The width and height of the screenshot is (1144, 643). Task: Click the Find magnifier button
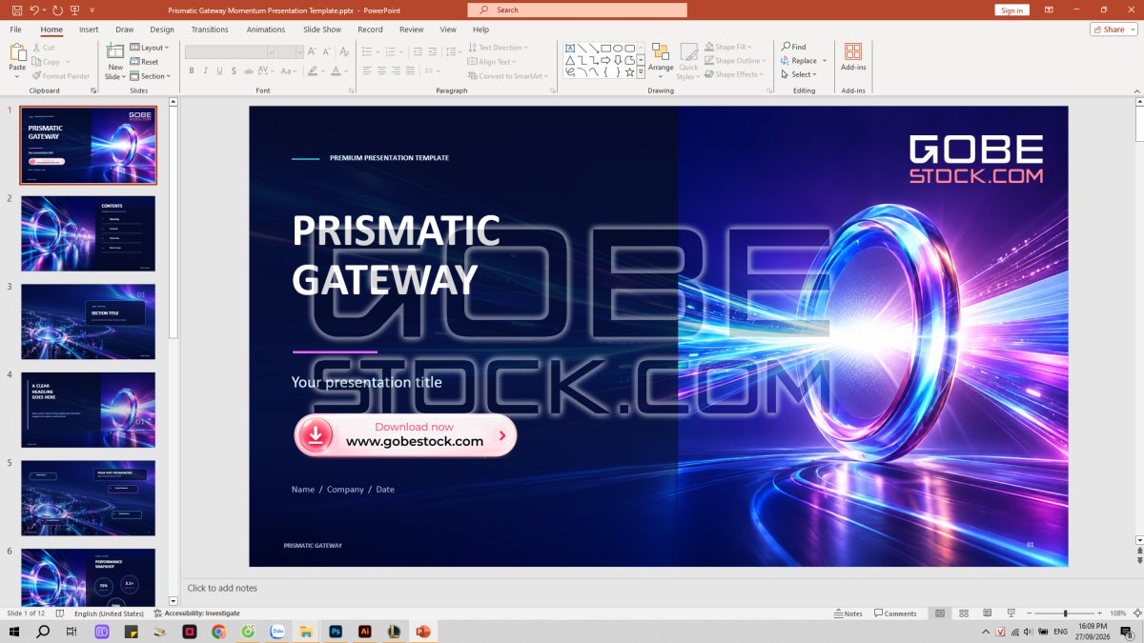pyautogui.click(x=794, y=47)
